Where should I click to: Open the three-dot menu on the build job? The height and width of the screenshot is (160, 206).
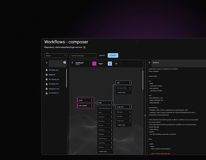pos(112,103)
